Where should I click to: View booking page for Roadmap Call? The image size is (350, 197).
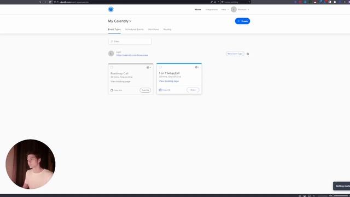[x=120, y=82]
